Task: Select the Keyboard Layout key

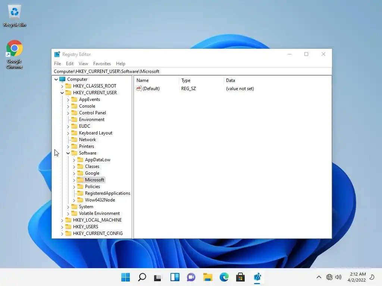Action: pyautogui.click(x=95, y=133)
